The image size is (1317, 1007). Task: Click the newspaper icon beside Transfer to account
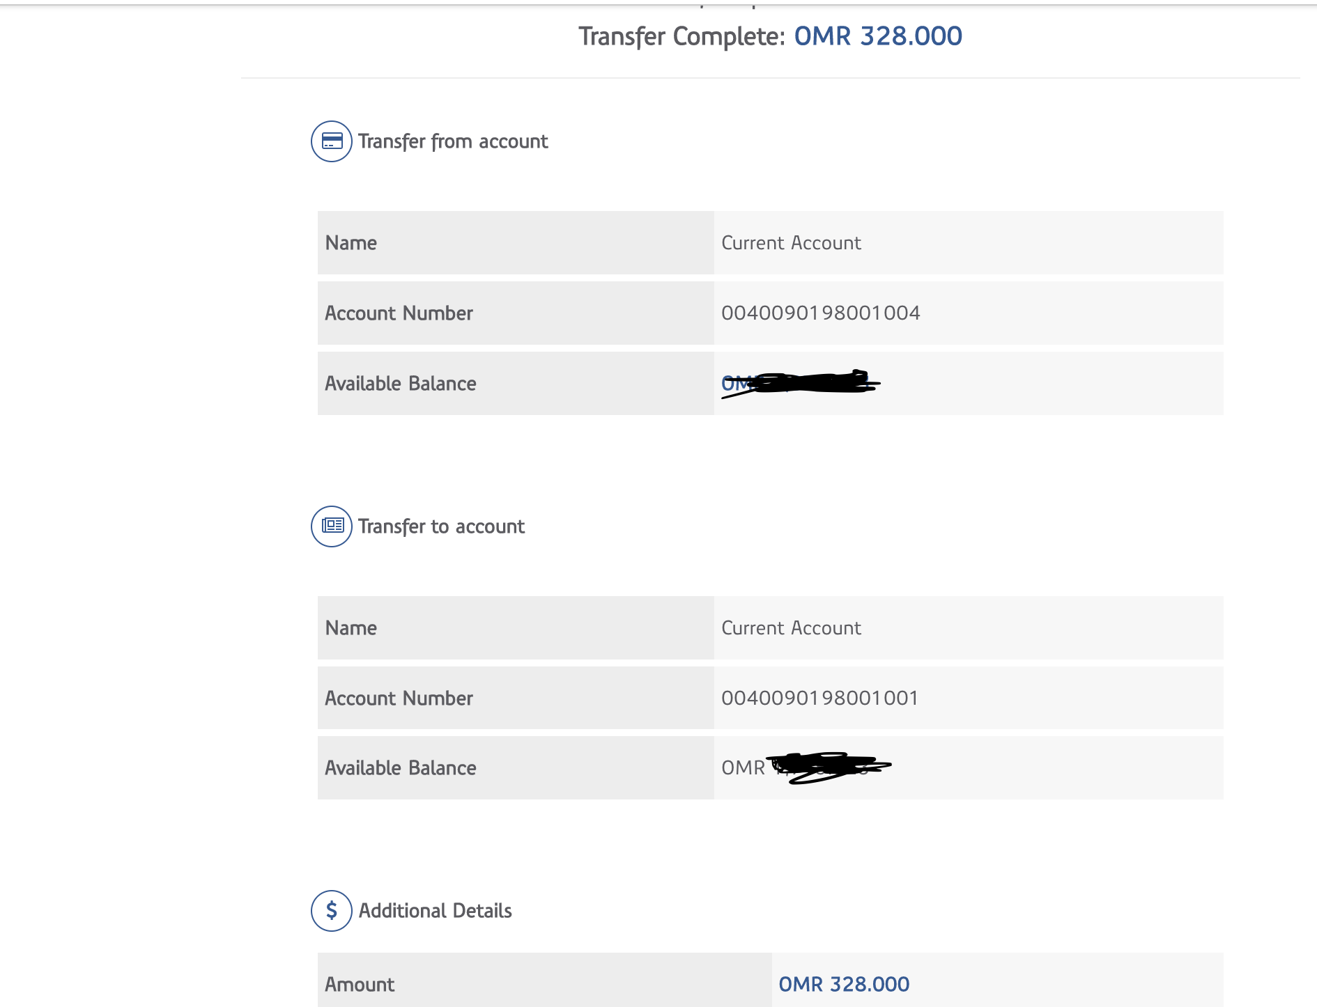click(332, 526)
